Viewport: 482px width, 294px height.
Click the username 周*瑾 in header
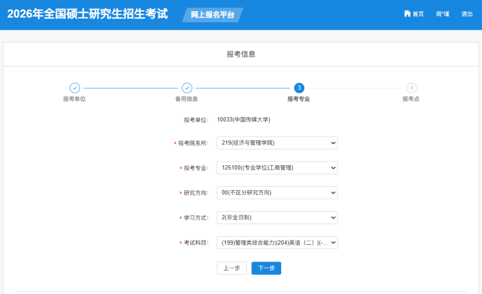[x=442, y=14]
